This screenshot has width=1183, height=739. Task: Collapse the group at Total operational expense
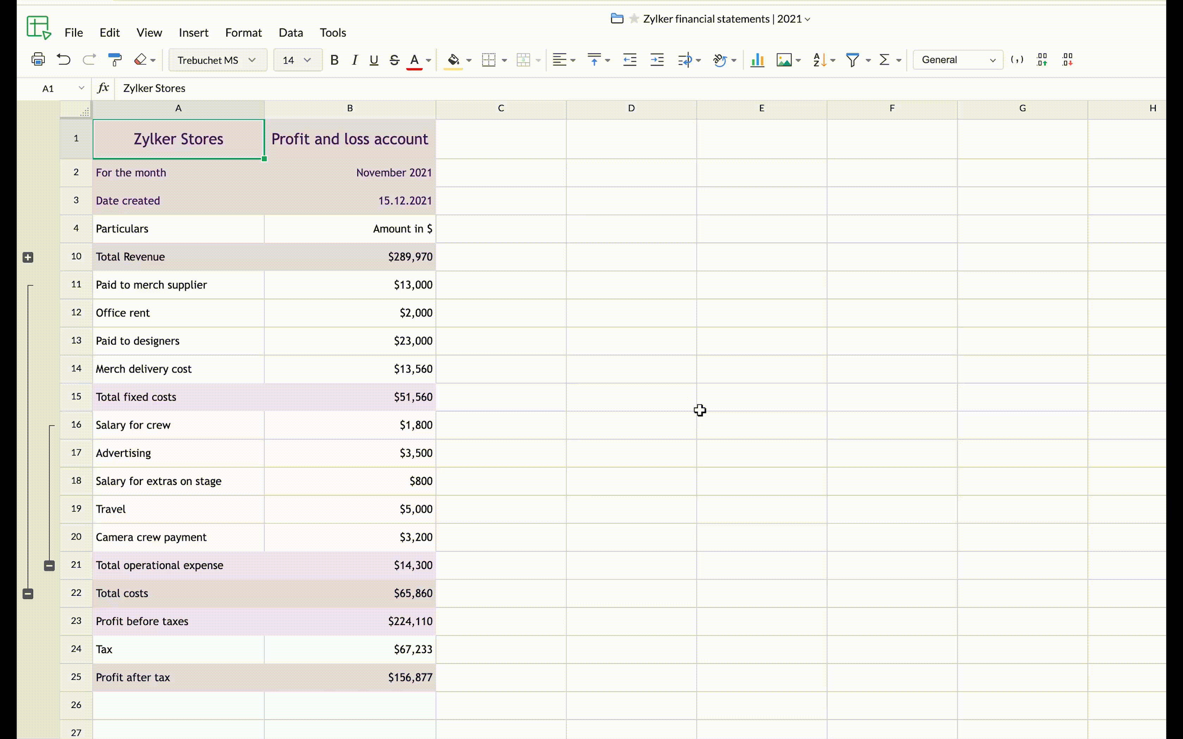click(49, 566)
